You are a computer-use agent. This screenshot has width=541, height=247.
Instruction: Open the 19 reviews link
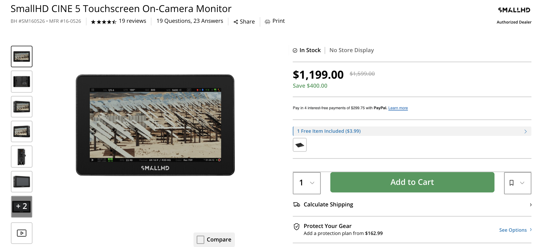(x=132, y=21)
